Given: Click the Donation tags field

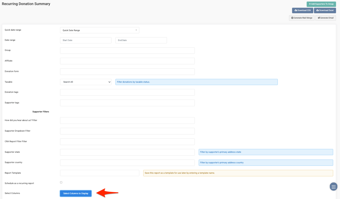Looking at the screenshot, I should [x=127, y=92].
